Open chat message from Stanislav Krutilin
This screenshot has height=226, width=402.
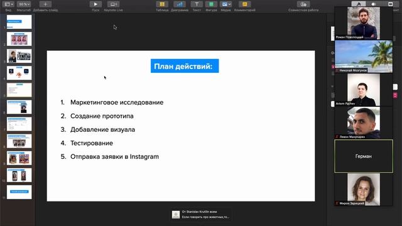click(201, 215)
